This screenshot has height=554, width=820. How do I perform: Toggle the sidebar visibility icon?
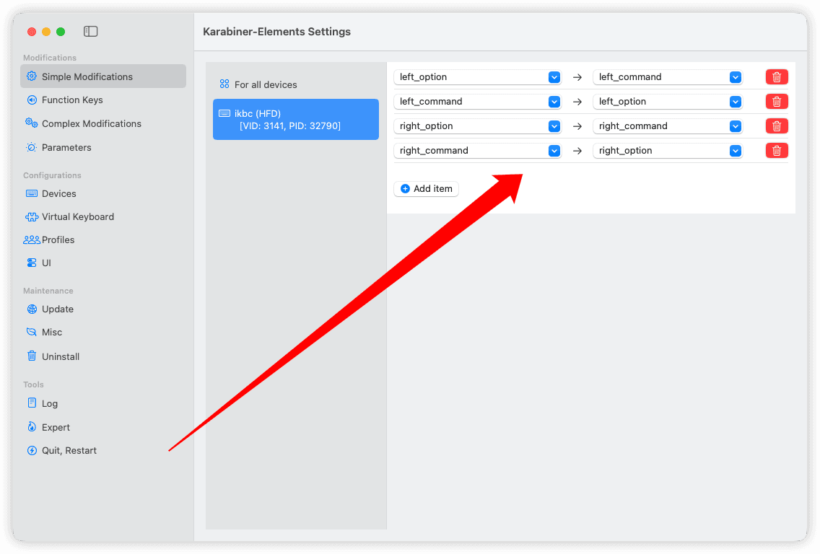point(90,32)
